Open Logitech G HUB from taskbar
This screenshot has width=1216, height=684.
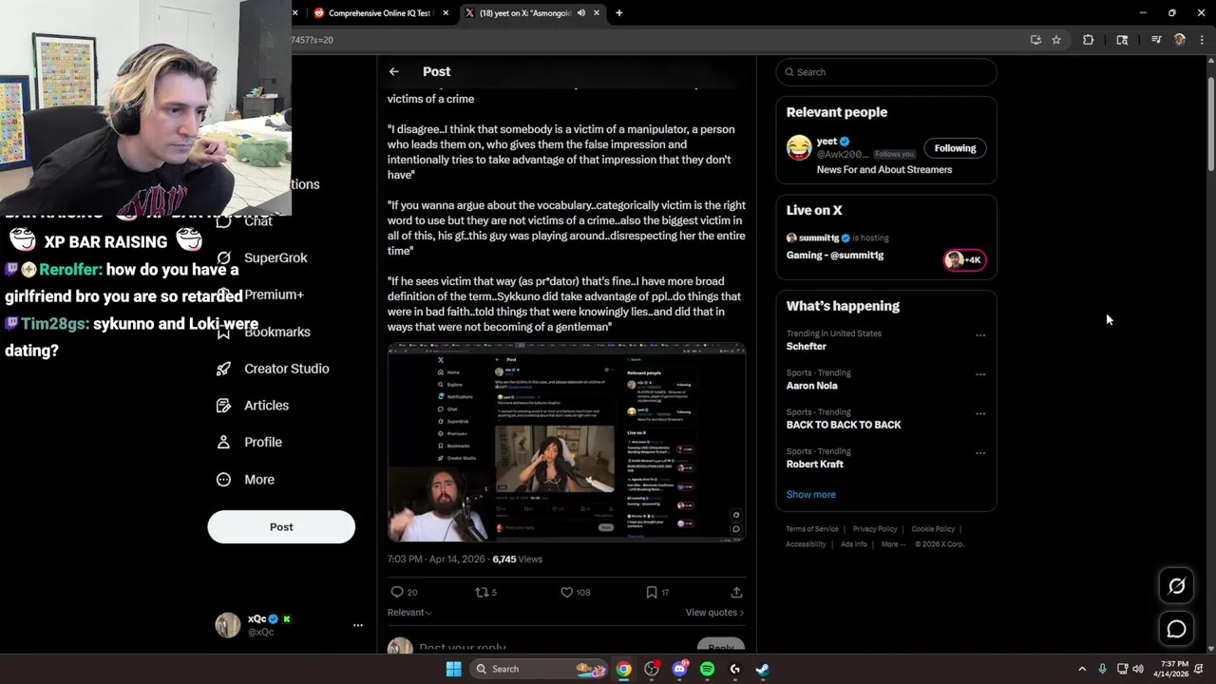[x=735, y=669]
